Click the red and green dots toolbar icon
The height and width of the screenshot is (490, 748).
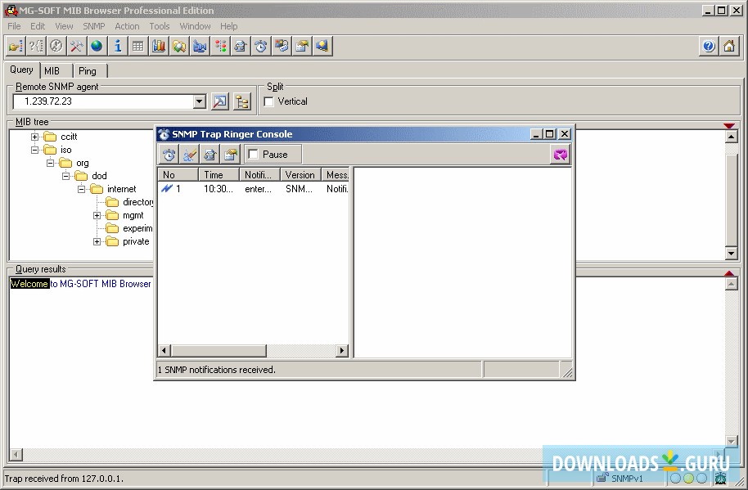220,47
